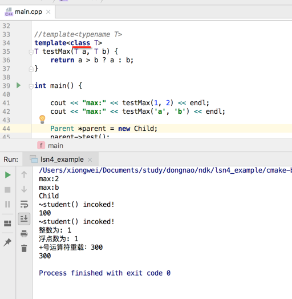Click Parent type name on line 44

point(62,129)
